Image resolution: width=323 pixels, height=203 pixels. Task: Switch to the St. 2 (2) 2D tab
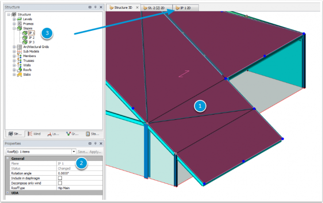click(x=155, y=8)
